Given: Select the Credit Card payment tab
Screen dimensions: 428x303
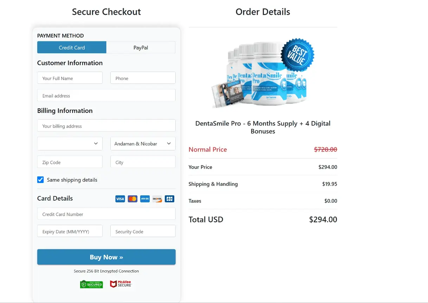Looking at the screenshot, I should click(72, 47).
